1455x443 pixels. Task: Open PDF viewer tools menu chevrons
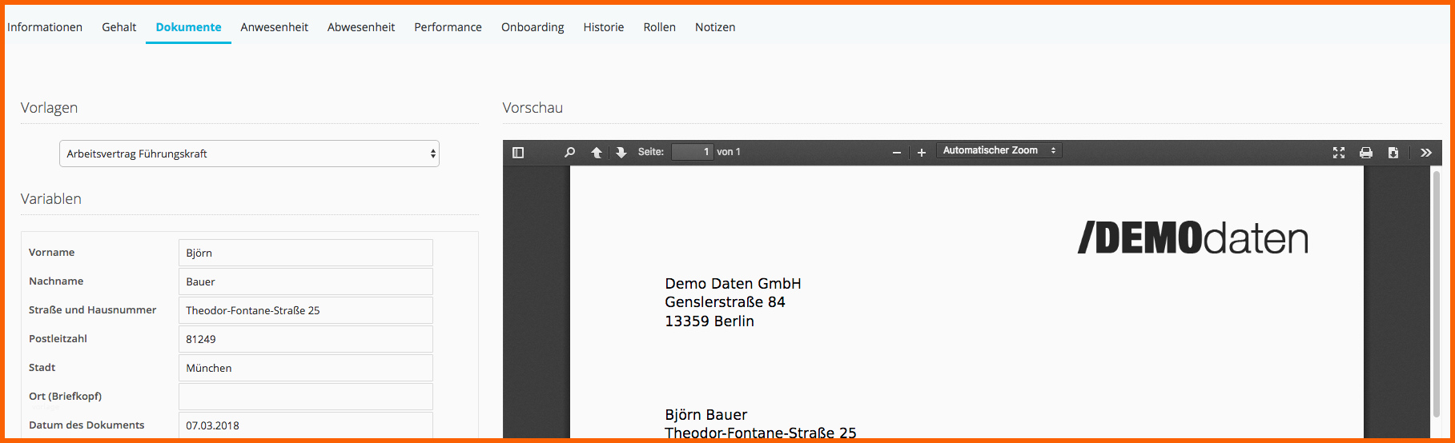[x=1426, y=152]
